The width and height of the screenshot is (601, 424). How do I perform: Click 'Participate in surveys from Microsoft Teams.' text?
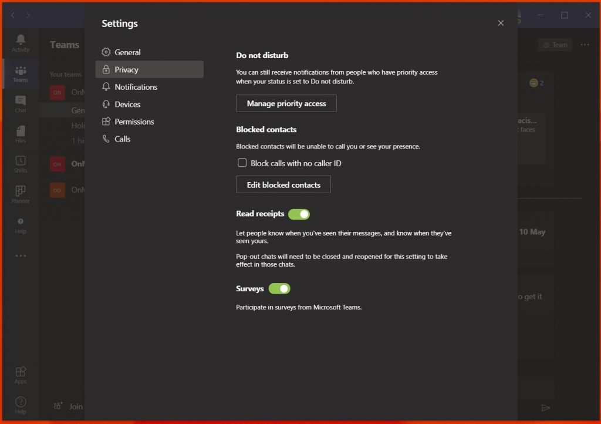pos(299,307)
